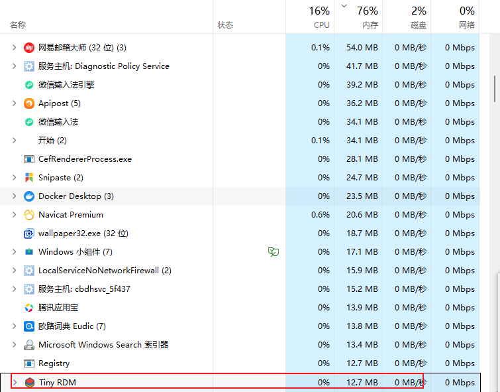This screenshot has width=500, height=392.
Task: Click the Tiny RDM red cube icon
Action: point(30,382)
